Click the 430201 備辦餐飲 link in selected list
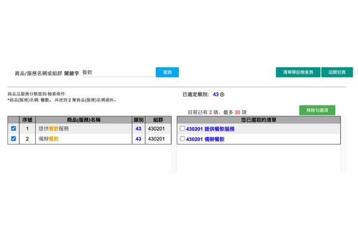Image resolution: width=358 pixels, height=238 pixels. click(205, 139)
